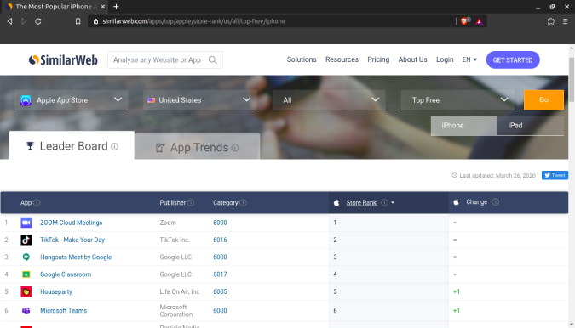The image size is (575, 328).
Task: Click the Microsoft Corporation publisher text
Action: point(176,310)
